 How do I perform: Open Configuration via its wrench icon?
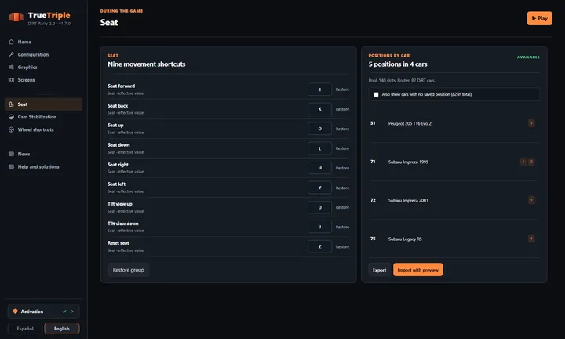pyautogui.click(x=11, y=54)
